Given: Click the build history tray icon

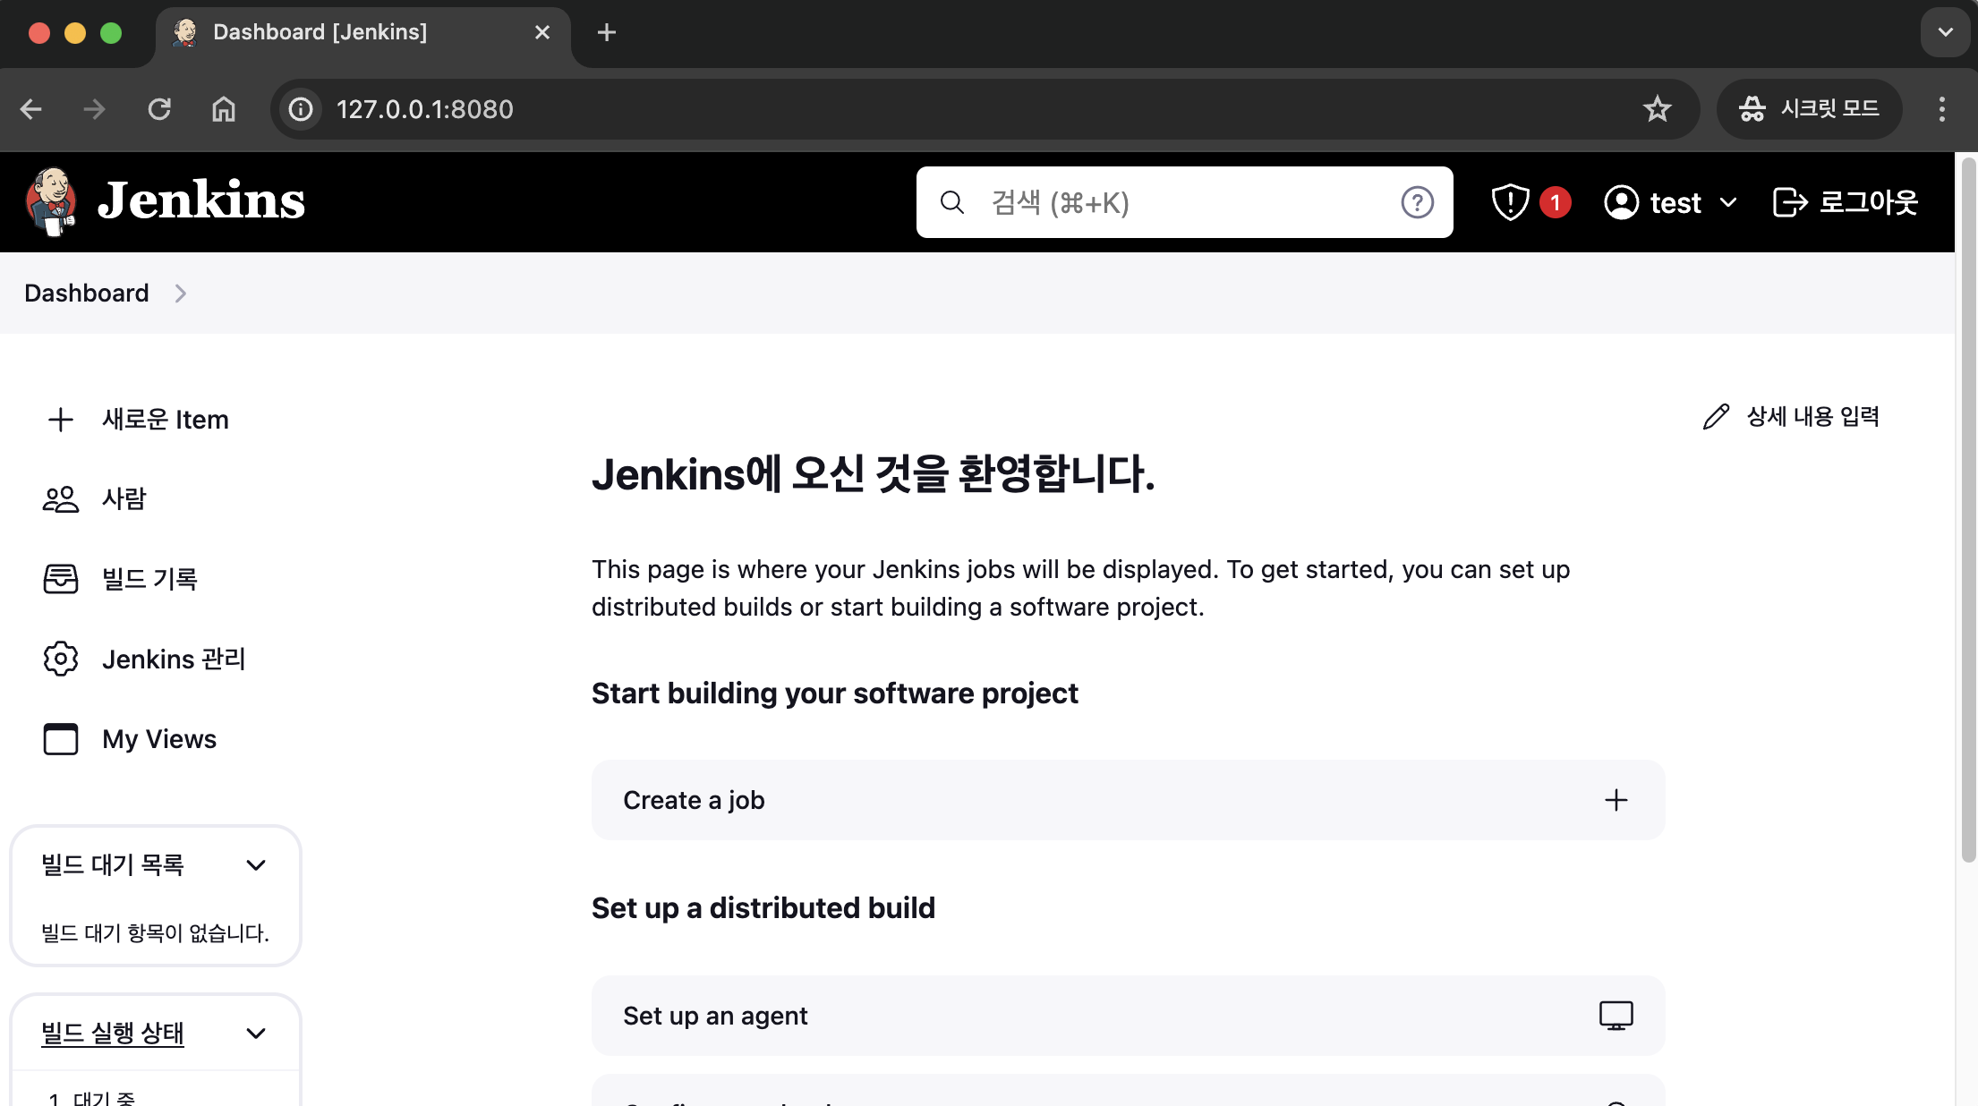Looking at the screenshot, I should pyautogui.click(x=61, y=579).
